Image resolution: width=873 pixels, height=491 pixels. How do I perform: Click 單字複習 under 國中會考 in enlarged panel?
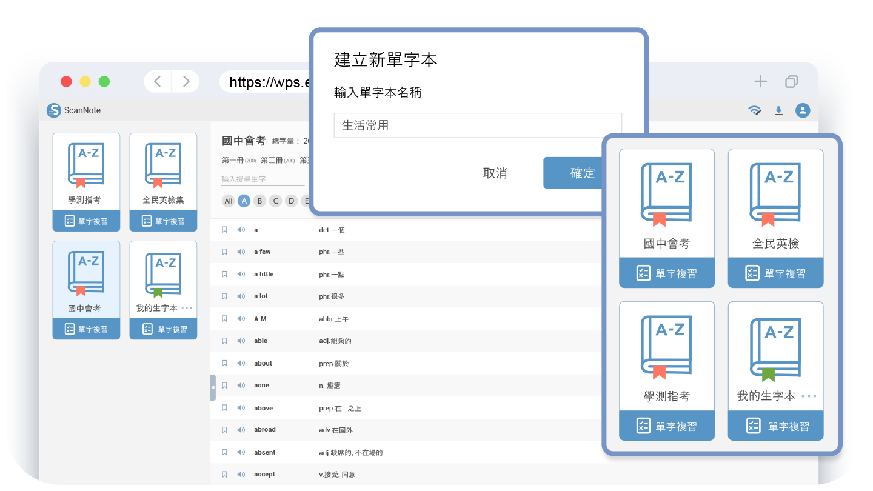667,273
